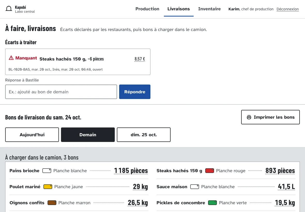Select the dim. 25 oct. day option
This screenshot has width=305, height=212.
coord(143,135)
